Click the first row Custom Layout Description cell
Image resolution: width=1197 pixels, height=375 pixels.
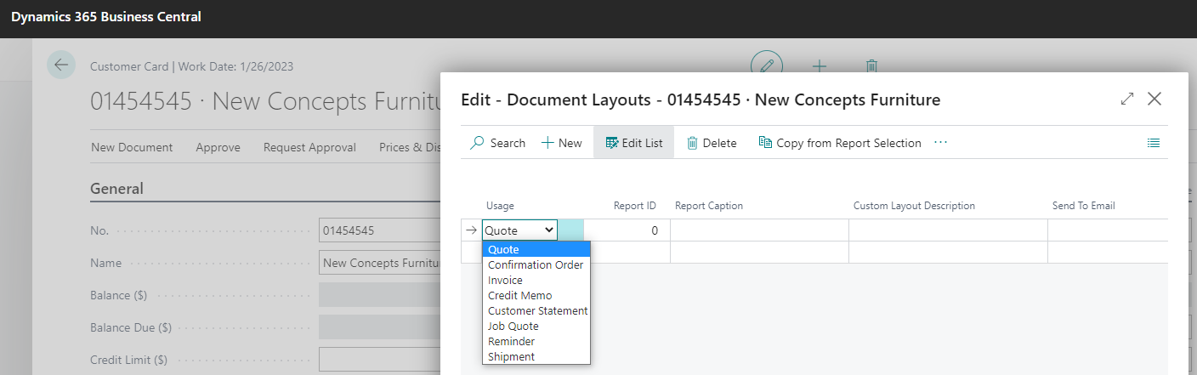pyautogui.click(x=948, y=230)
